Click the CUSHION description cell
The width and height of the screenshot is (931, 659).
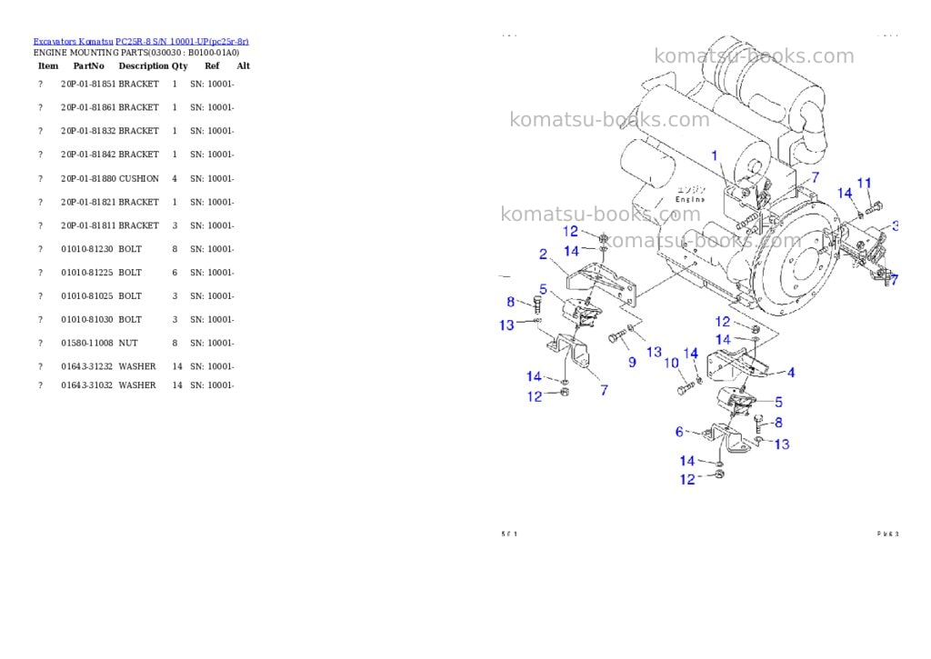(x=139, y=179)
